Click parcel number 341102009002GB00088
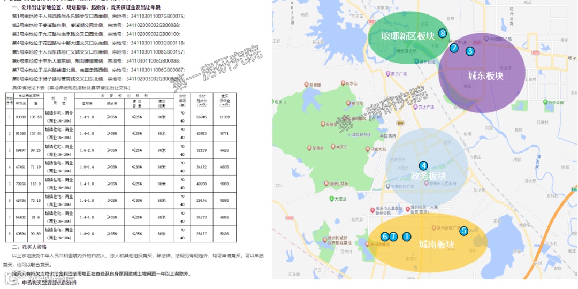Viewport: 578px width, 289px height. click(x=153, y=25)
